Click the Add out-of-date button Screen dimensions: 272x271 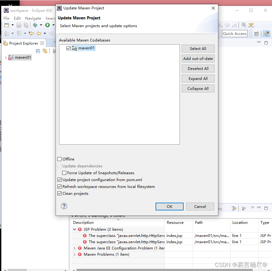[198, 59]
